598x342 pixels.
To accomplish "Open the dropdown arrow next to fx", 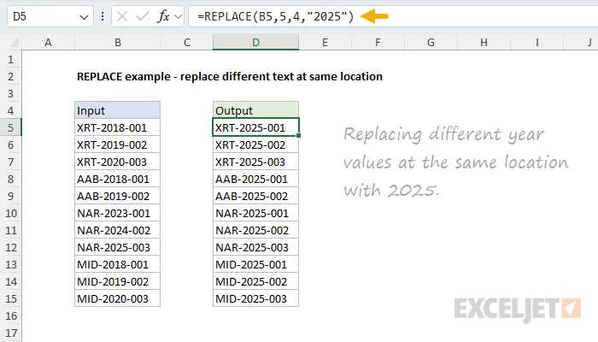I will coord(178,16).
